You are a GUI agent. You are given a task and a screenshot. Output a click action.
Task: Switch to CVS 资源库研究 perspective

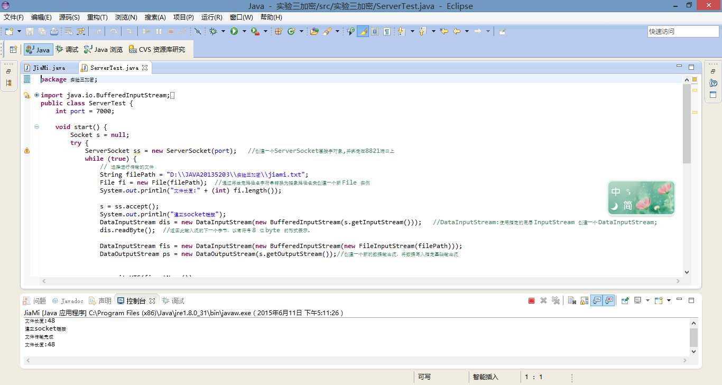tap(157, 50)
